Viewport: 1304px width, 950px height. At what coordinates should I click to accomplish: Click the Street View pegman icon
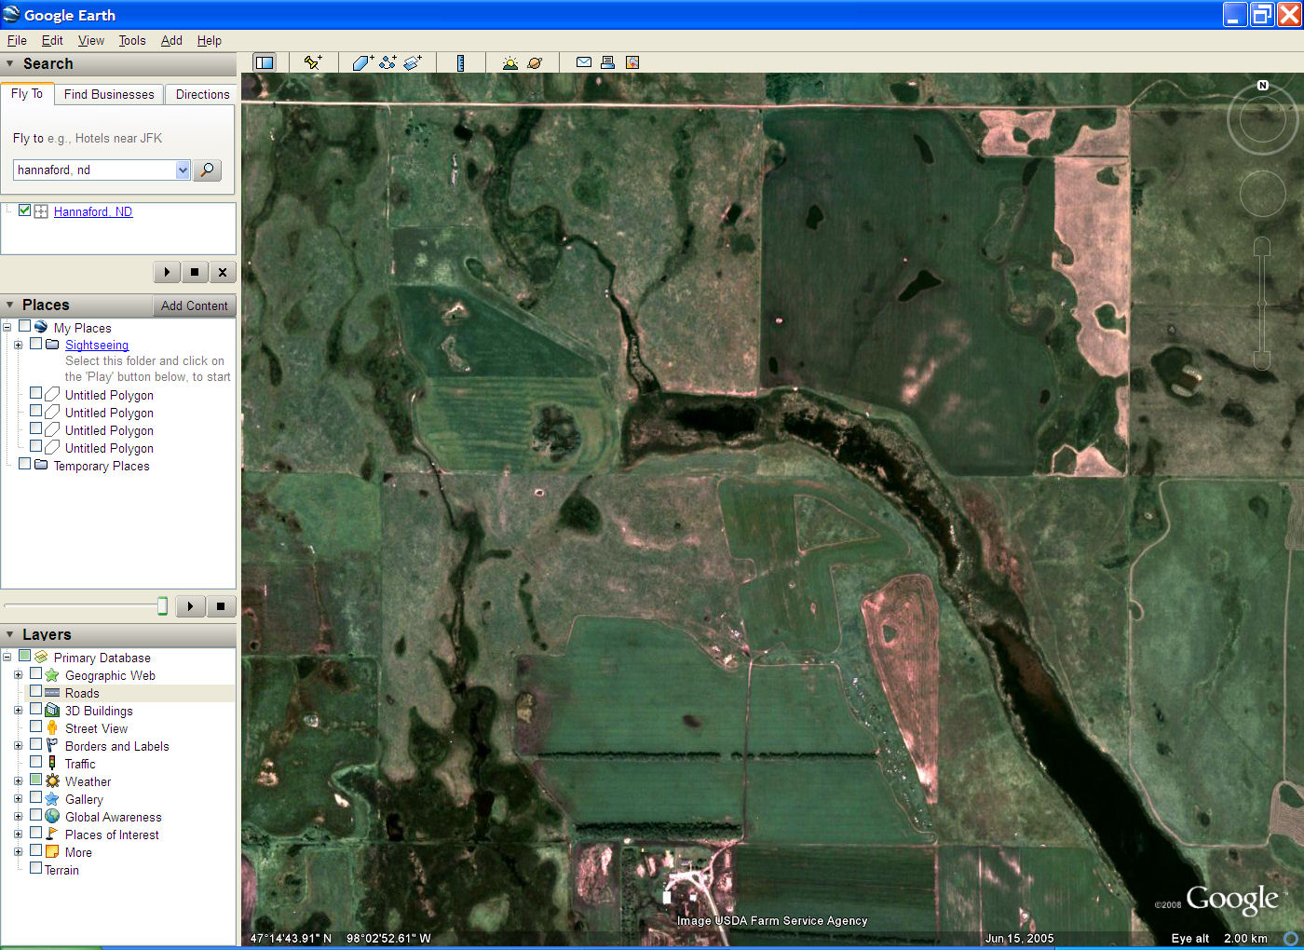coord(52,727)
